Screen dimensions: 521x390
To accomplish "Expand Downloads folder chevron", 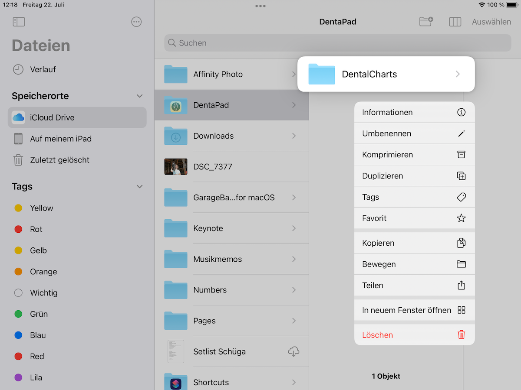I will 294,136.
